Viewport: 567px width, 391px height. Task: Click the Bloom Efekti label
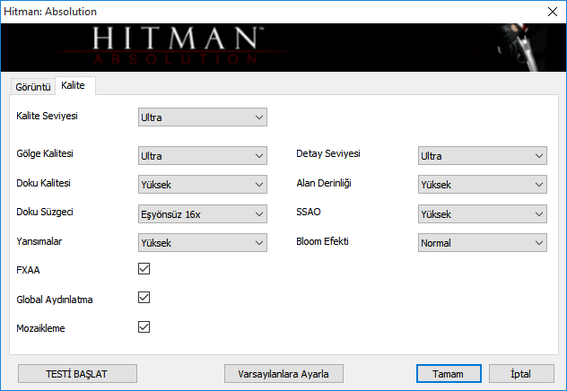coord(322,241)
